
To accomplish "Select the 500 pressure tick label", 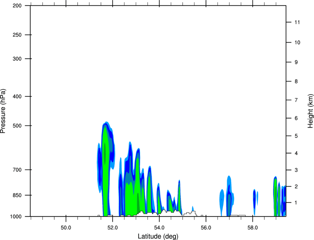I will [17, 126].
